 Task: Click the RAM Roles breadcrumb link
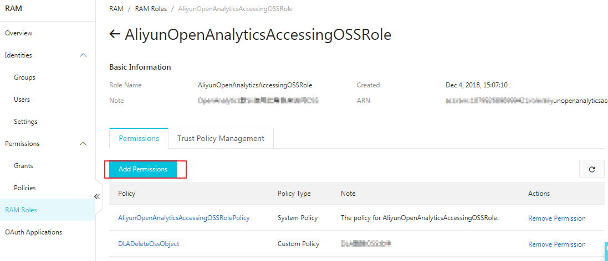(151, 8)
